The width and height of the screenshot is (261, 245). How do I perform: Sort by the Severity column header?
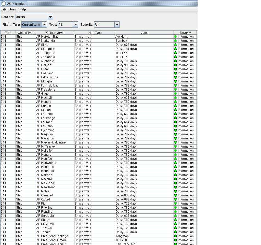(185, 33)
